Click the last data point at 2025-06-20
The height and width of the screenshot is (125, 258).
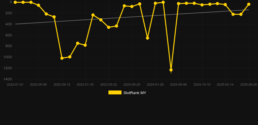pyautogui.click(x=249, y=4)
